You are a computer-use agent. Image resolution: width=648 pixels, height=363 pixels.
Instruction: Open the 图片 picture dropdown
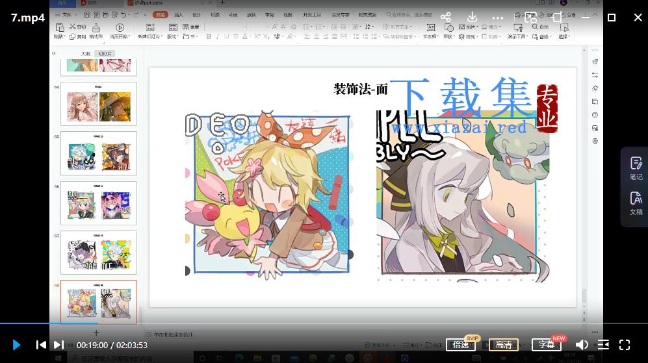click(x=468, y=27)
